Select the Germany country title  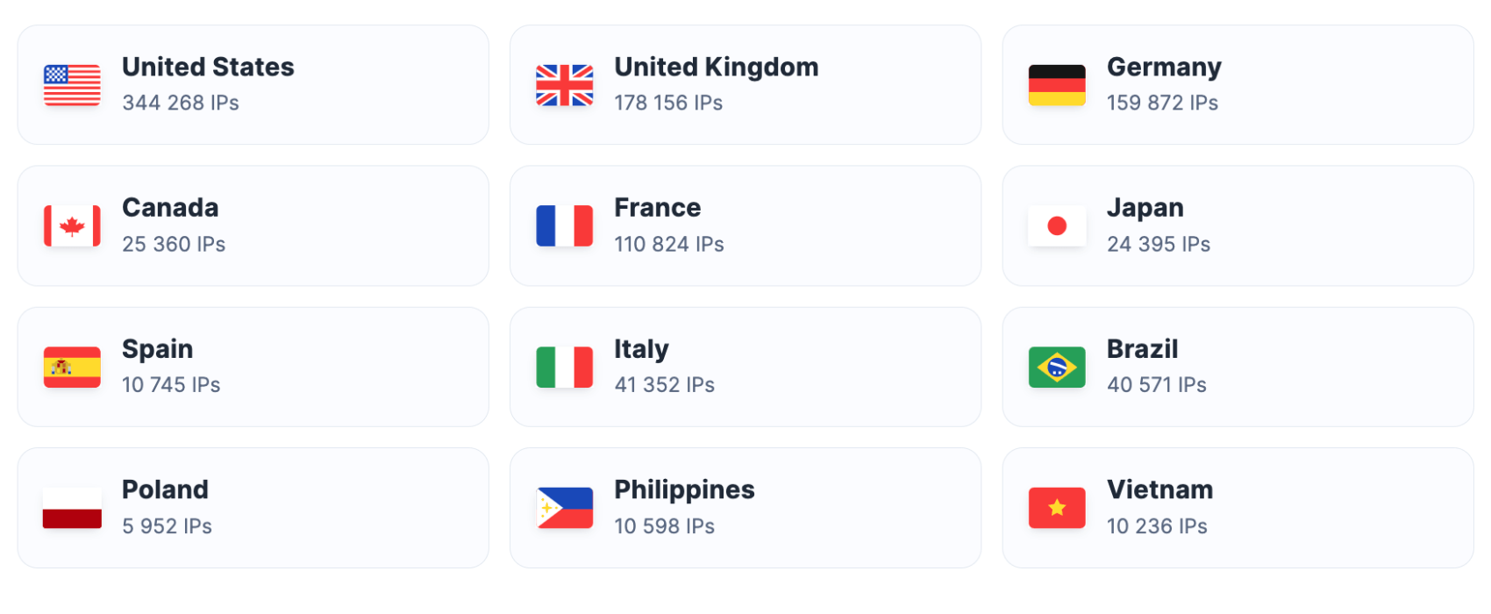click(1164, 68)
